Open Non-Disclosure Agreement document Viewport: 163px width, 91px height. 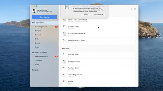tap(99, 34)
